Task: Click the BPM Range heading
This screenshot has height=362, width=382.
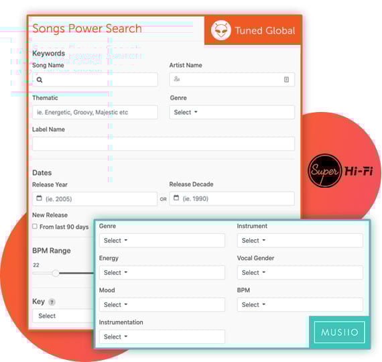Action: 52,251
